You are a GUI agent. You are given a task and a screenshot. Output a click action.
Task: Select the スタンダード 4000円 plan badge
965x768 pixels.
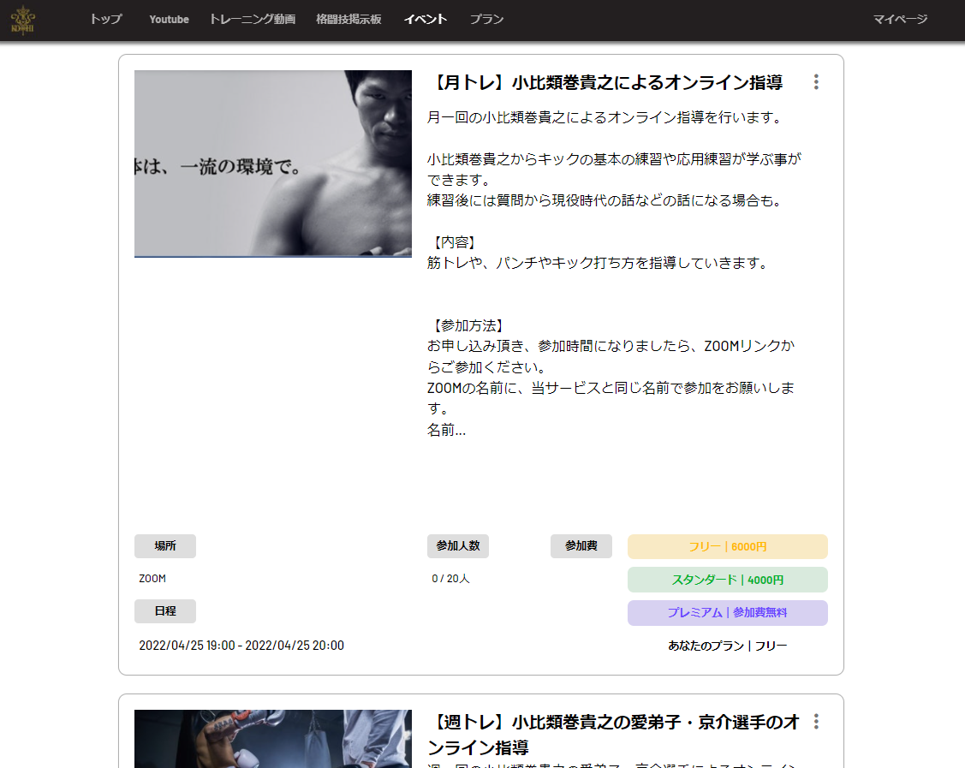coord(727,580)
